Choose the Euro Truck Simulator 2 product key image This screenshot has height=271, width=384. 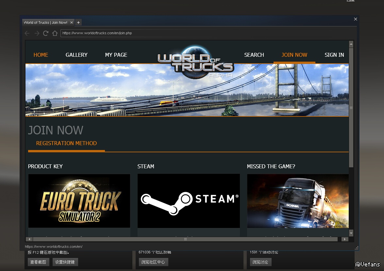(79, 201)
